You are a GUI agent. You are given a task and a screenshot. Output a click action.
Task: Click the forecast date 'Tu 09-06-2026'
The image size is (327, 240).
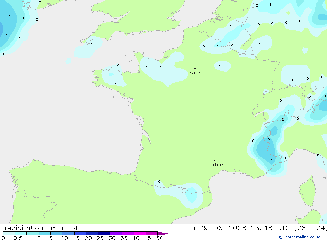pyautogui.click(x=216, y=228)
